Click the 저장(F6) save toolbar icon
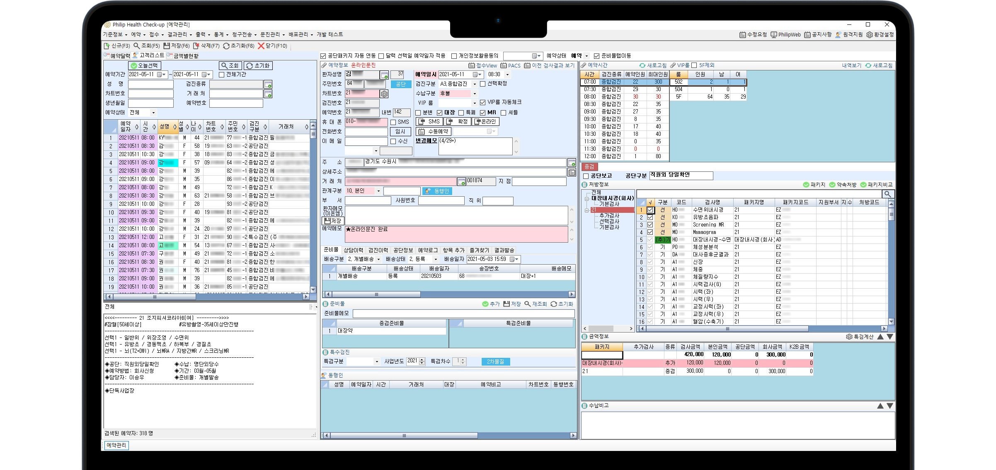The width and height of the screenshot is (996, 470). tap(167, 46)
